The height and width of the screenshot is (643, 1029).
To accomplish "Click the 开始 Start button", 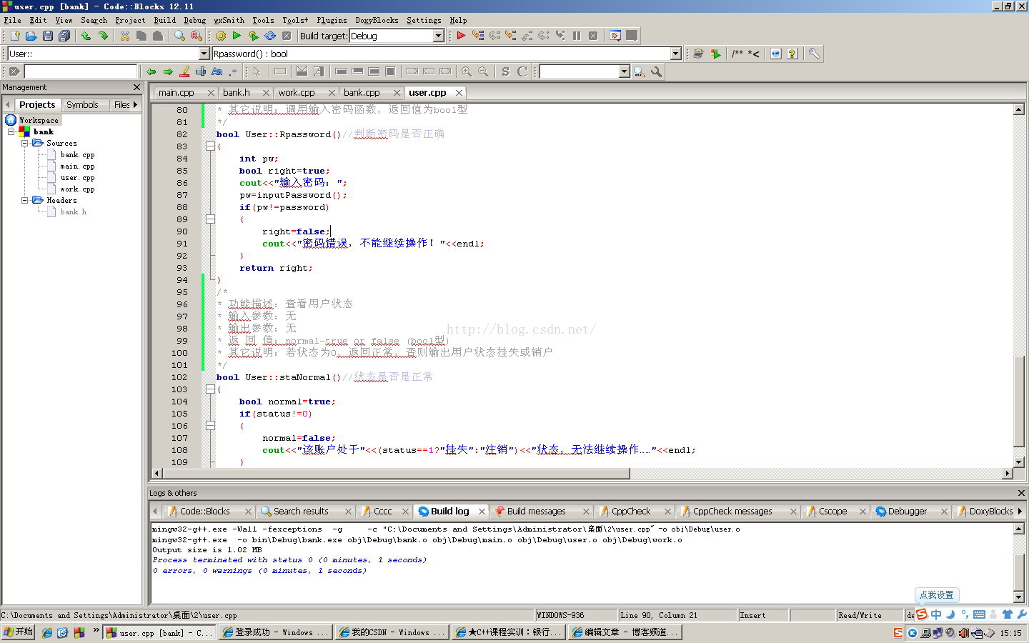I will click(x=18, y=632).
